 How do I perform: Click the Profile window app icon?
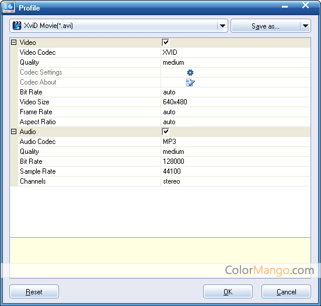coord(9,7)
